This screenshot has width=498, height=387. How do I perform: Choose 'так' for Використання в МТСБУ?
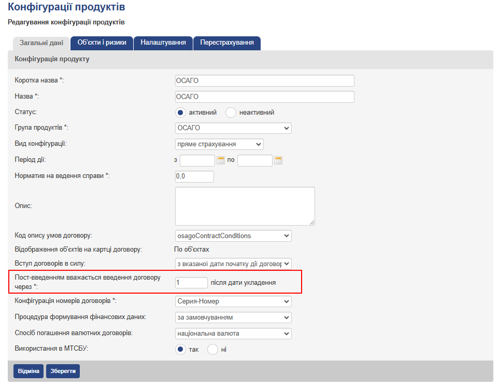(x=181, y=350)
